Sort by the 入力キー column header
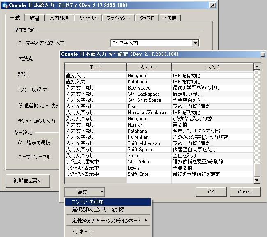Viewport: 267px width, 237px height. [149, 67]
